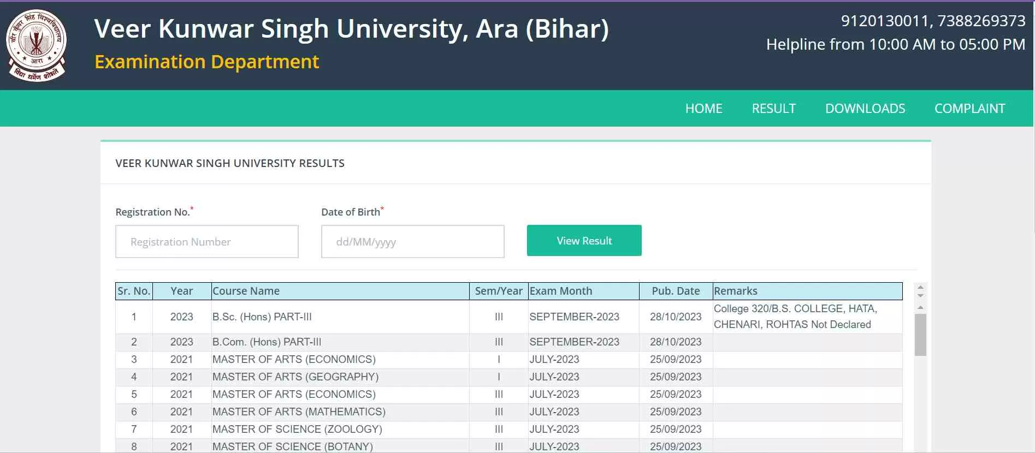Viewport: 1035px width, 453px height.
Task: Select the B.Sc. (Hons) PART-III row
Action: click(508, 317)
